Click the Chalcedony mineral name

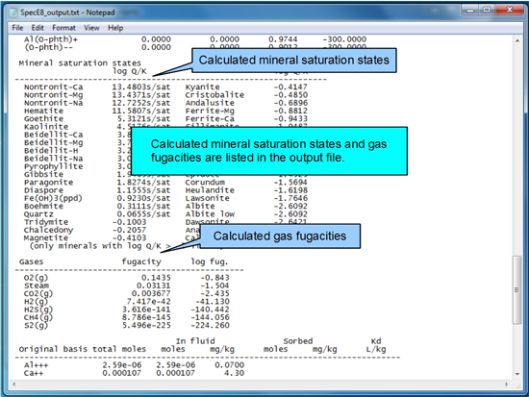pos(49,230)
